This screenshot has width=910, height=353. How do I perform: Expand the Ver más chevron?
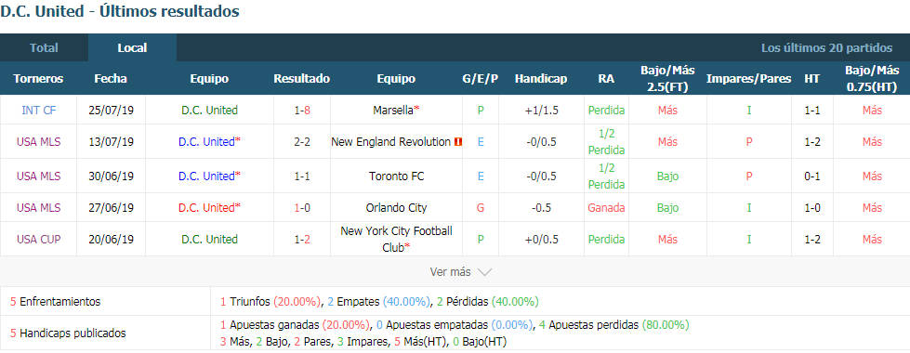click(x=485, y=272)
